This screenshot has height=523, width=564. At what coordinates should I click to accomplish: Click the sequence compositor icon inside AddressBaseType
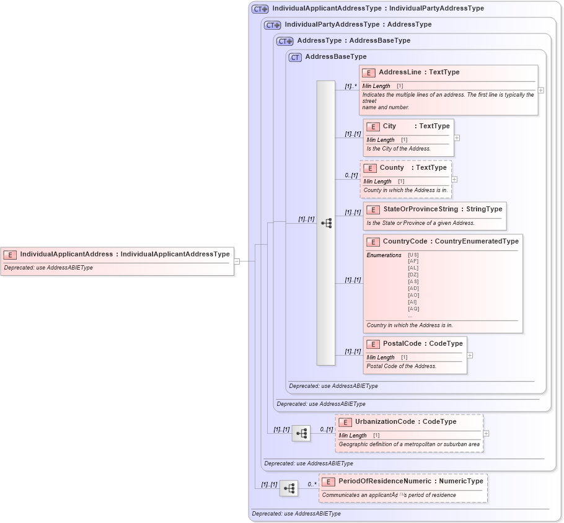[x=327, y=222]
